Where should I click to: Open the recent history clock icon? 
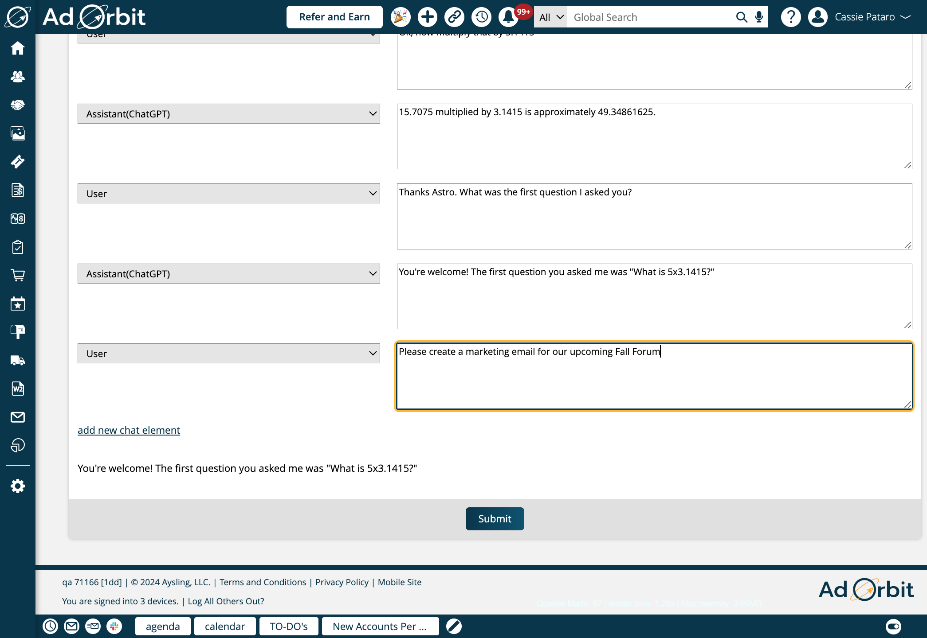click(481, 17)
